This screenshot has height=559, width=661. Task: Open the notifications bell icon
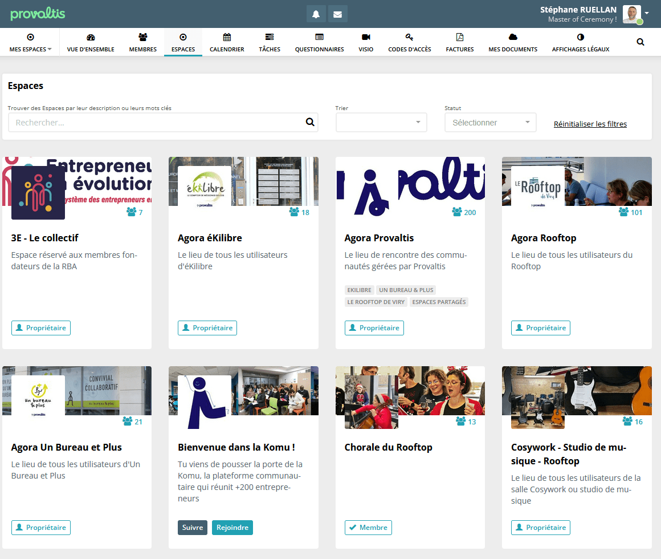point(316,14)
